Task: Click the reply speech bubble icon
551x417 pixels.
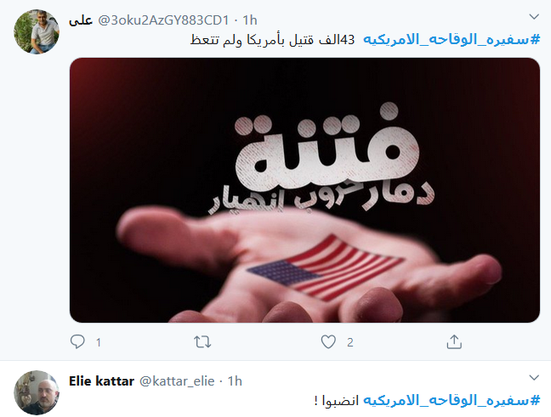Action: (77, 341)
